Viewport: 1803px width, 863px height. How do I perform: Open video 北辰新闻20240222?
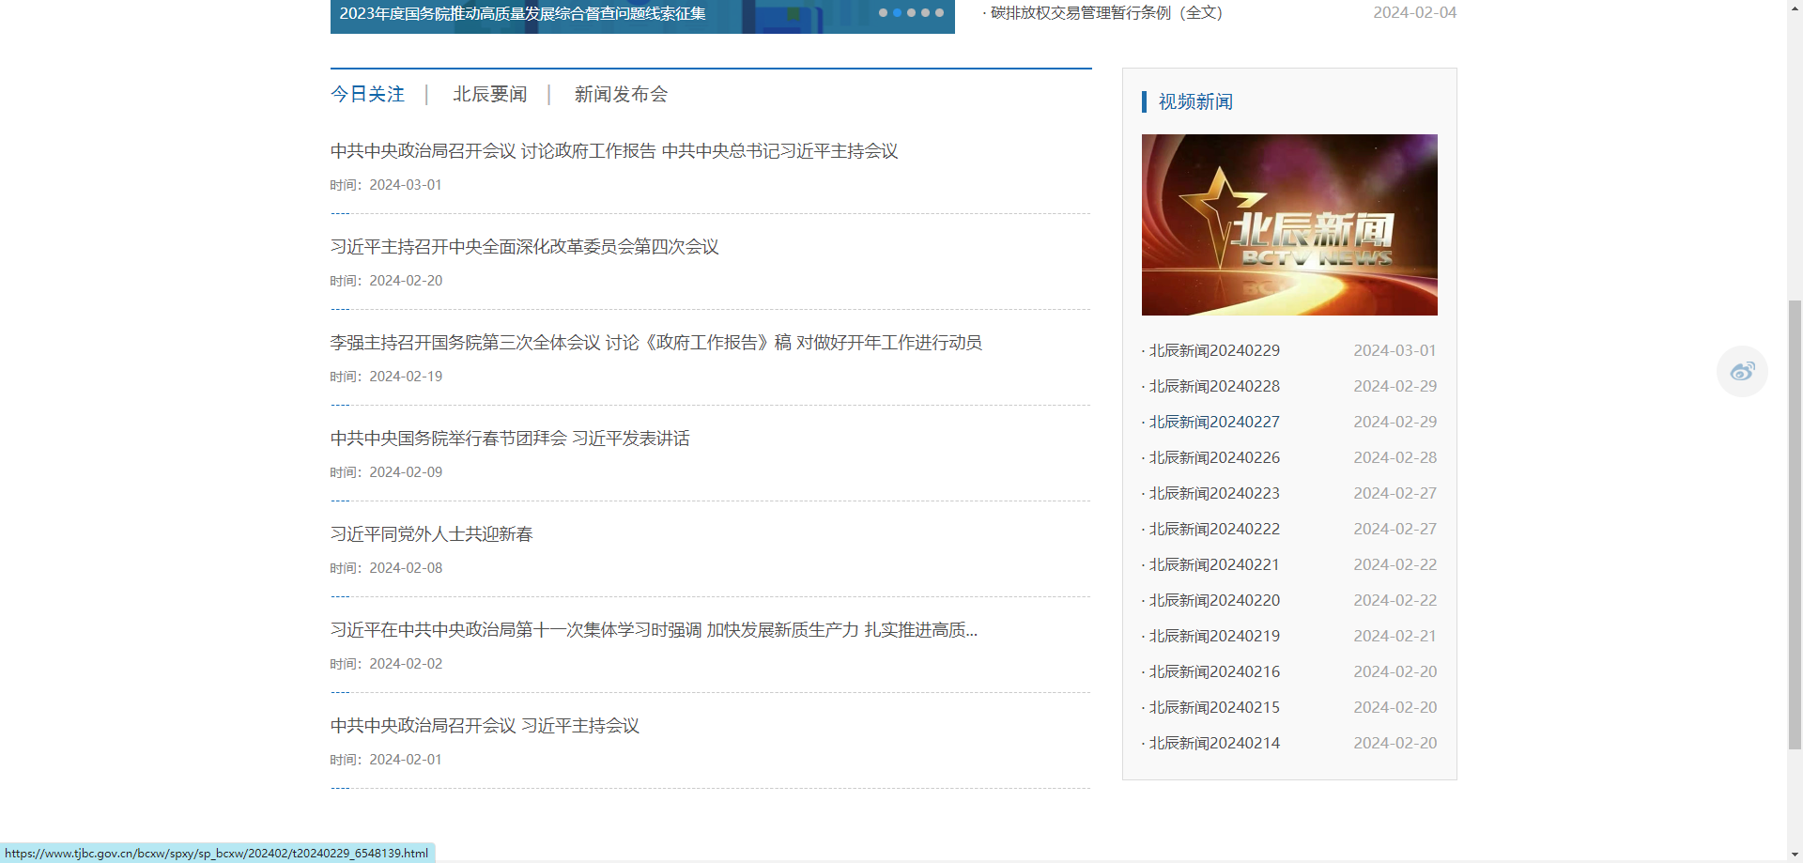tap(1214, 529)
